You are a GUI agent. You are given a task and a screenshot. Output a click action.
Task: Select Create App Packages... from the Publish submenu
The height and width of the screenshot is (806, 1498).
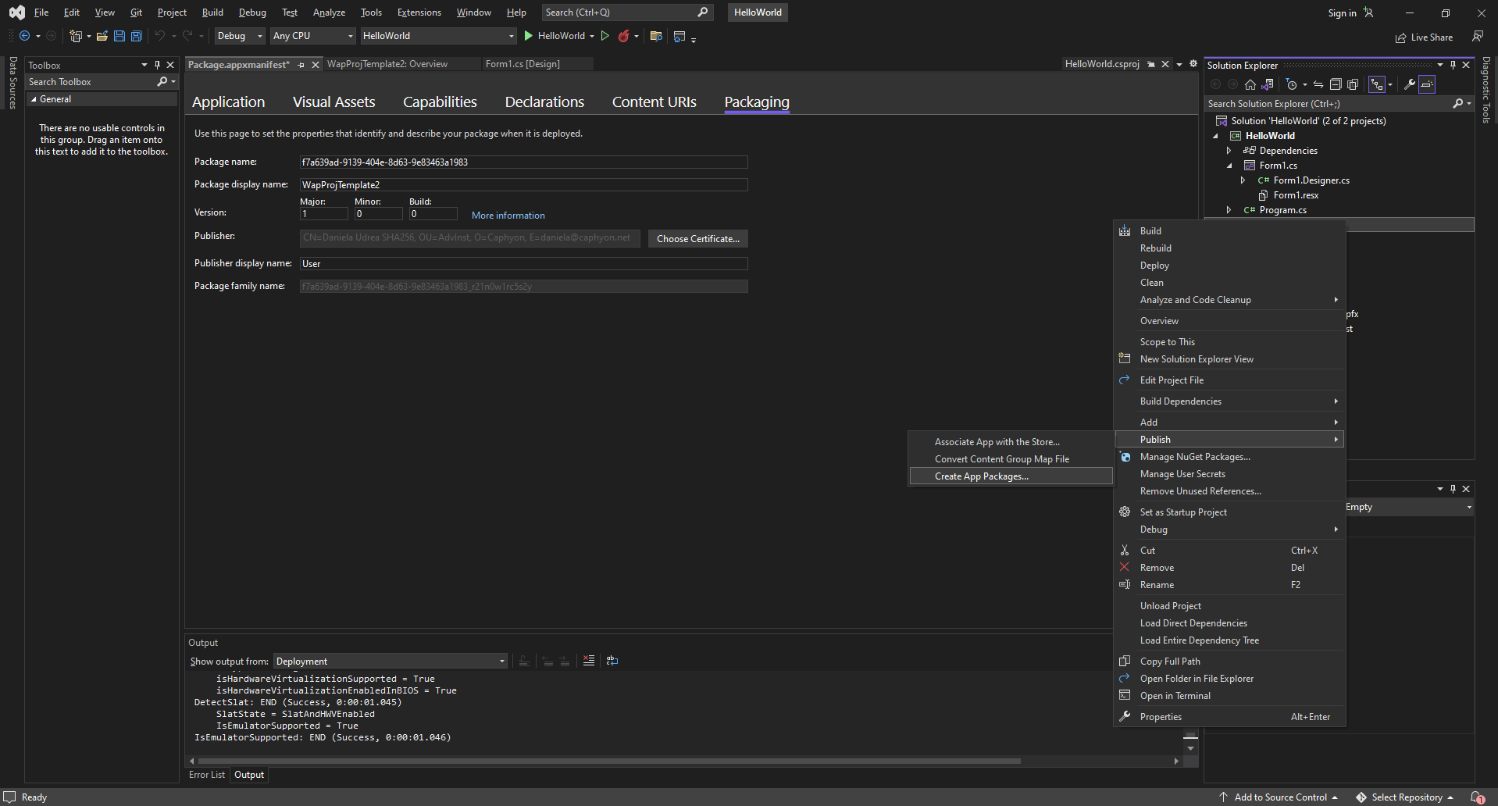(x=1011, y=476)
